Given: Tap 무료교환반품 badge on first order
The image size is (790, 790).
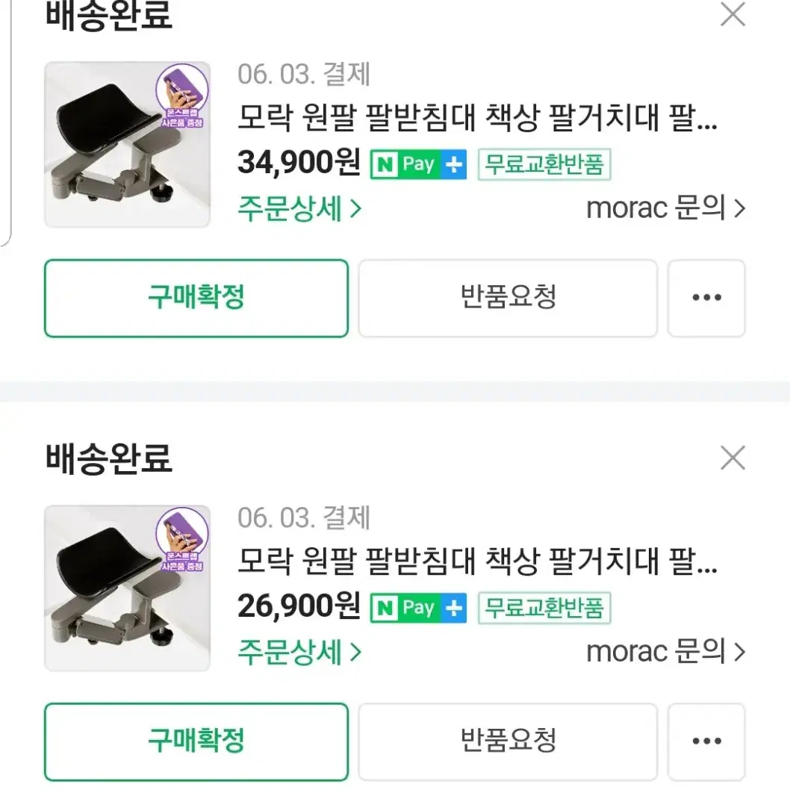Looking at the screenshot, I should pyautogui.click(x=544, y=164).
